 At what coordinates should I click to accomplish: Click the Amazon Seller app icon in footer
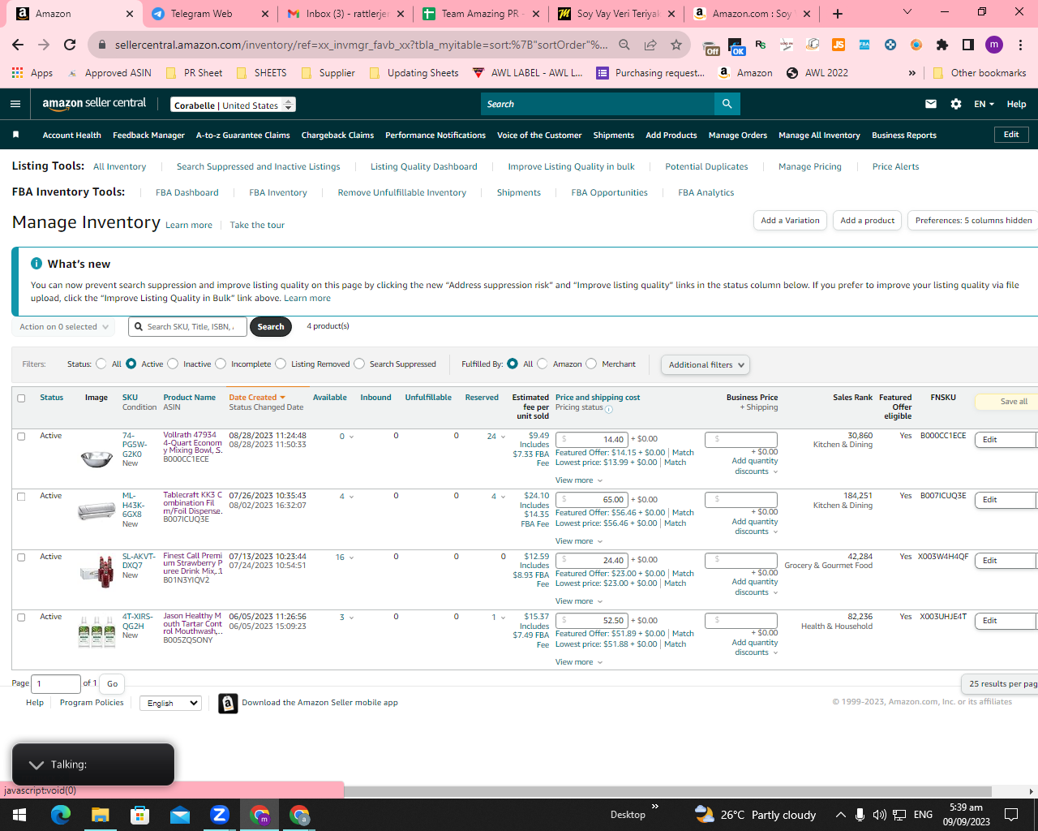(228, 703)
